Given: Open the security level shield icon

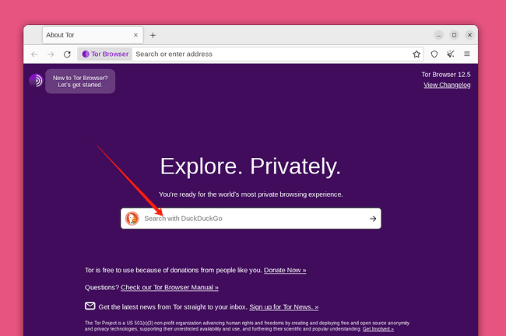Looking at the screenshot, I should tap(434, 54).
